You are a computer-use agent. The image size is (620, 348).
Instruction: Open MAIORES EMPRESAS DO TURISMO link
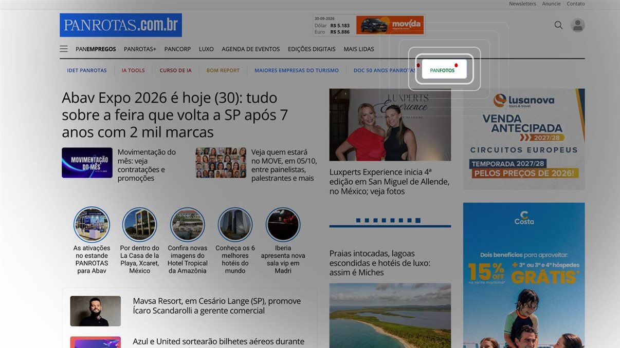click(x=297, y=70)
